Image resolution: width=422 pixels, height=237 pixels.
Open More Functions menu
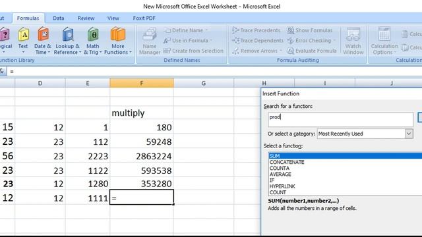tap(118, 41)
